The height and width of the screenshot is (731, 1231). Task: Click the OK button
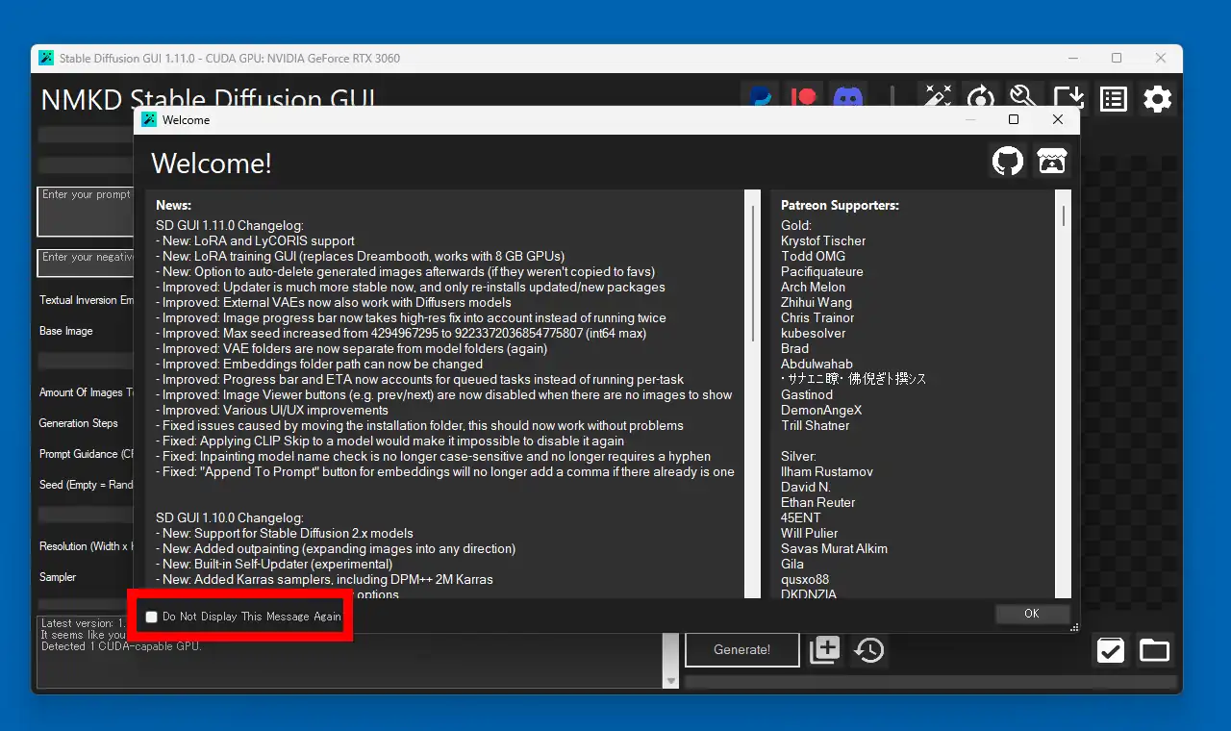click(1032, 614)
